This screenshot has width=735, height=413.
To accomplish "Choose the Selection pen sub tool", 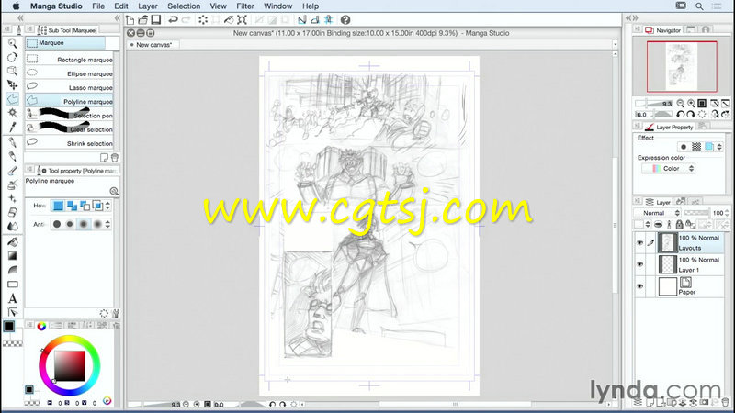I will 70,116.
